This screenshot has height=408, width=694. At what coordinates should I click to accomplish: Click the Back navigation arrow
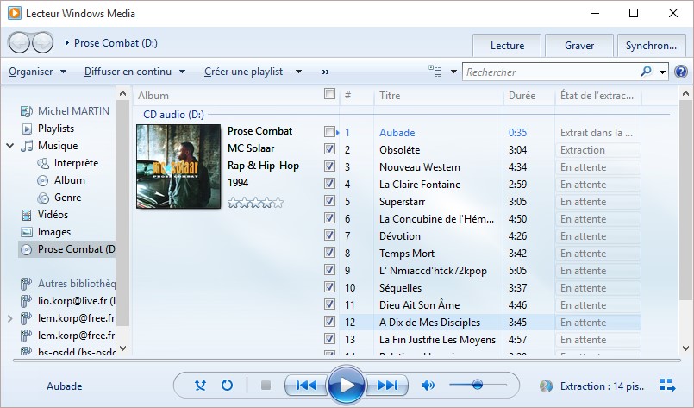[x=19, y=43]
